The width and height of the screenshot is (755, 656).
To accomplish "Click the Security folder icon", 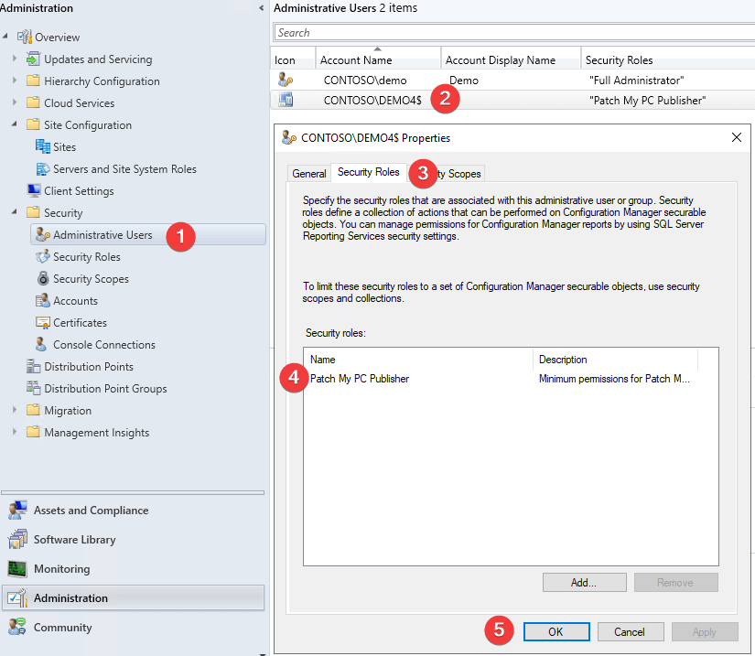I will [x=33, y=212].
